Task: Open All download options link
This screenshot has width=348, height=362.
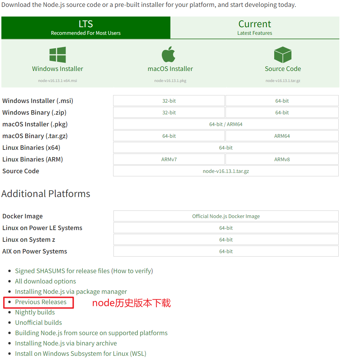Action: pos(45,281)
